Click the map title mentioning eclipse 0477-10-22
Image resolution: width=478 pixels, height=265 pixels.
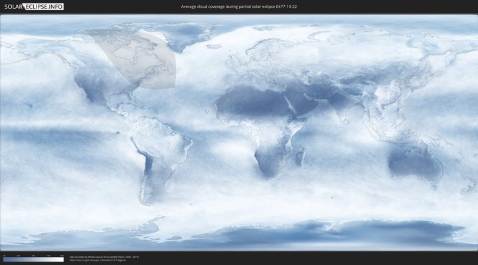[x=239, y=7]
